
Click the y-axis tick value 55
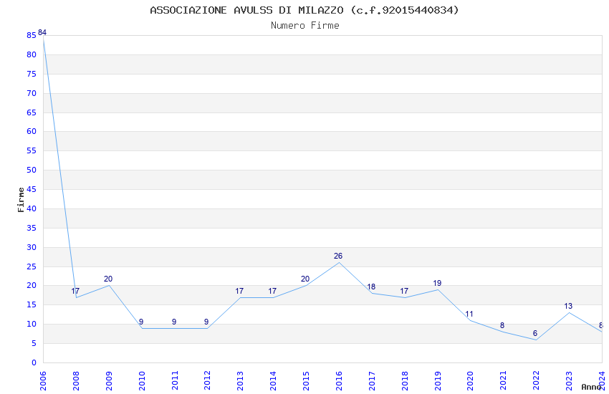(32, 150)
